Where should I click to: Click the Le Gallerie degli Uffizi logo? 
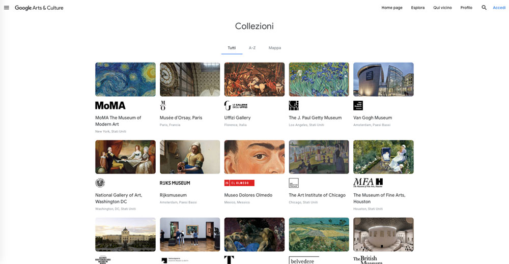pyautogui.click(x=236, y=105)
